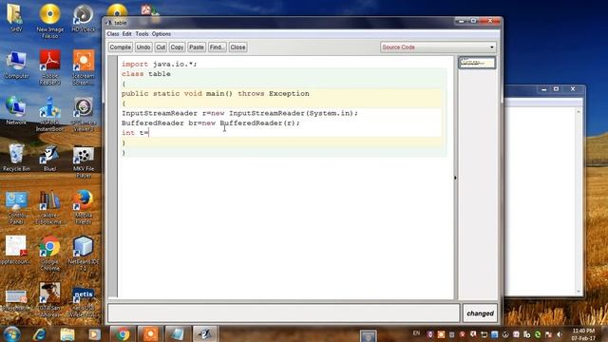Expand the Source Code view dropdown

[438, 47]
